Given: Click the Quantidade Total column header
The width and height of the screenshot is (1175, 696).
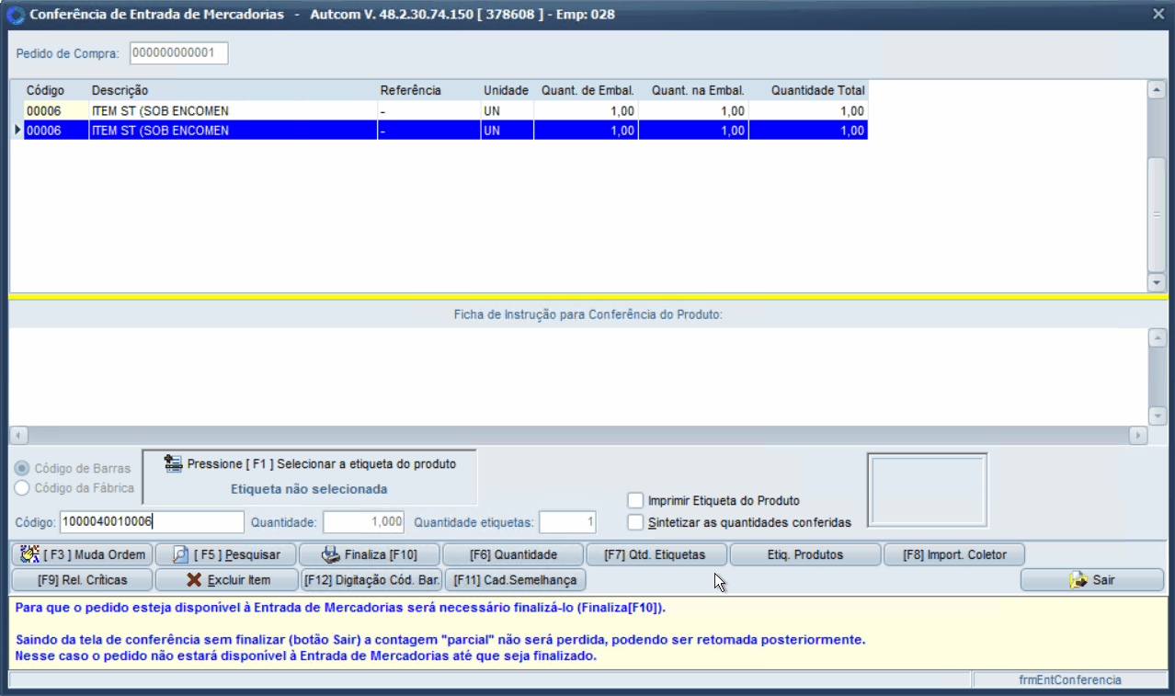Looking at the screenshot, I should 809,90.
